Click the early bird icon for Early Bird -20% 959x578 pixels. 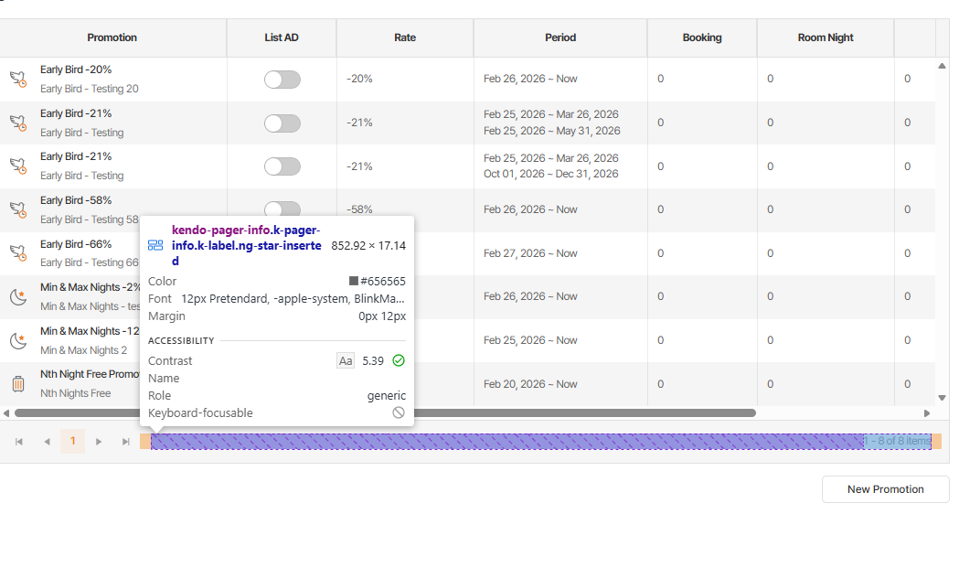pos(18,79)
